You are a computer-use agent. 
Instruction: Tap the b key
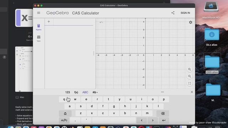tap(125, 113)
